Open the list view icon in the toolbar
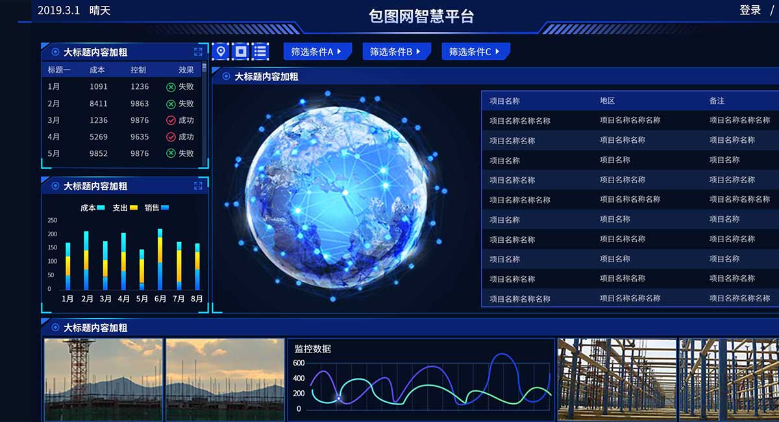 pyautogui.click(x=260, y=51)
